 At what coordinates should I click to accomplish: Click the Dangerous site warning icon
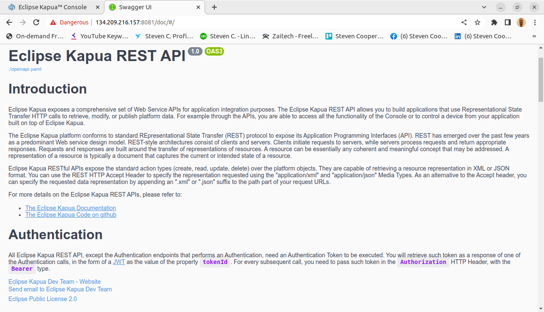[x=53, y=22]
